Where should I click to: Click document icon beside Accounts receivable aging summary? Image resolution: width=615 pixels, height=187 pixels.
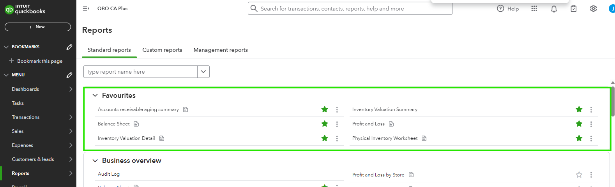click(186, 109)
